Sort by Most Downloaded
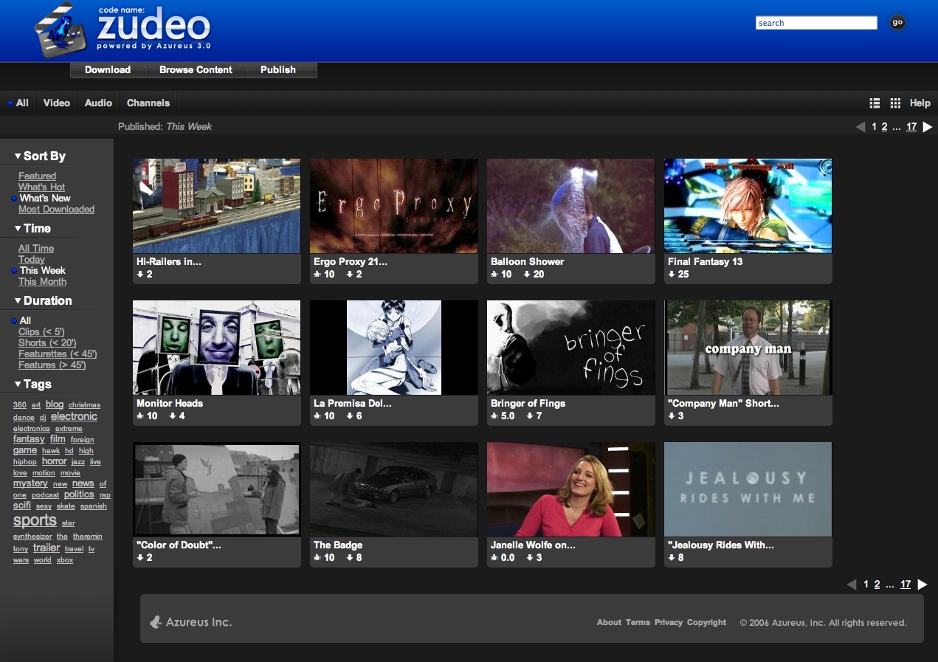This screenshot has height=662, width=938. click(x=56, y=210)
